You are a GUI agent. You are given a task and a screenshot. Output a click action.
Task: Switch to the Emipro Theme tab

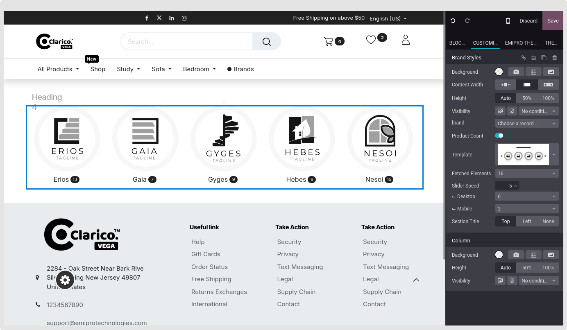pyautogui.click(x=521, y=43)
